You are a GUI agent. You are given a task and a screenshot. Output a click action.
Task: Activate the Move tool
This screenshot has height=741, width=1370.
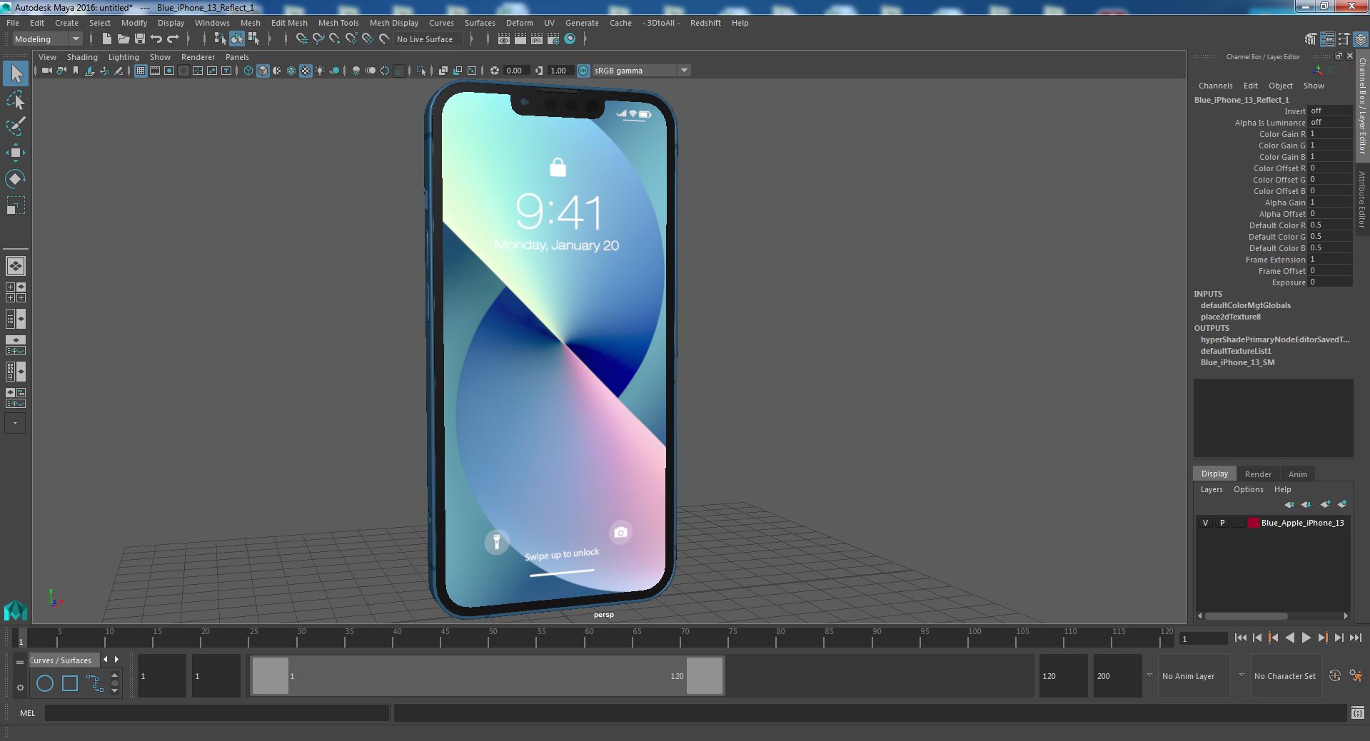(15, 153)
